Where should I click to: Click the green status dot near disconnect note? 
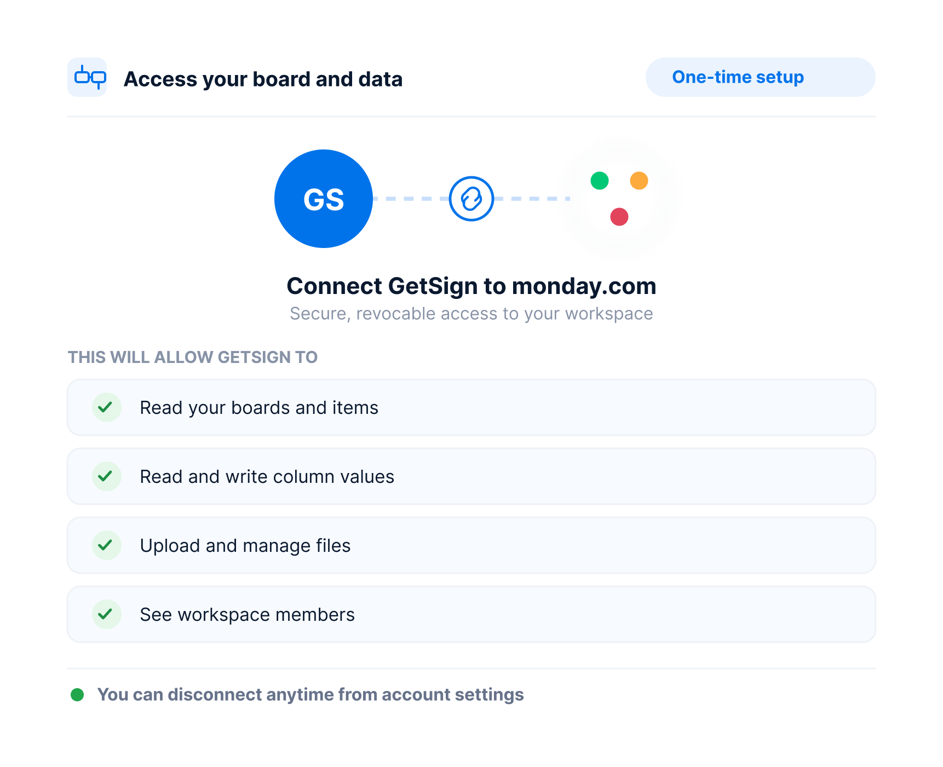tap(77, 695)
